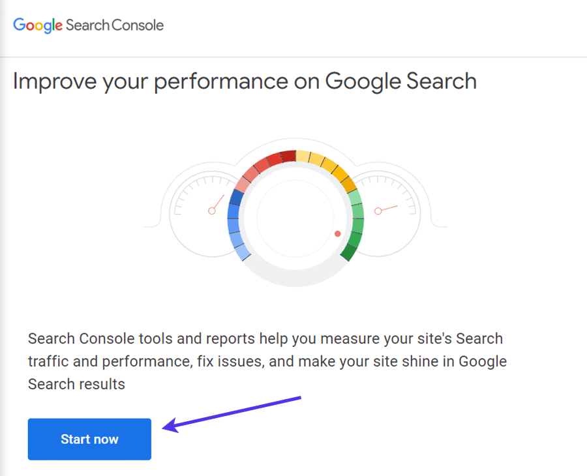Click the white center of the circular dial
The image size is (587, 476).
pos(293,215)
